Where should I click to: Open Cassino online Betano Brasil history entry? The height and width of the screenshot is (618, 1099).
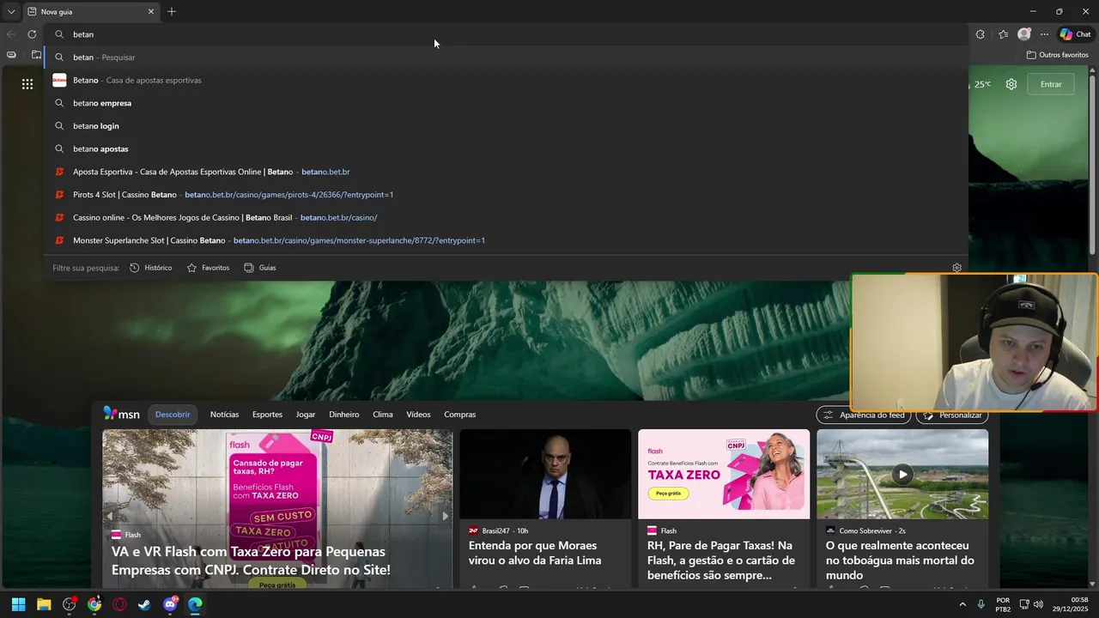507,217
